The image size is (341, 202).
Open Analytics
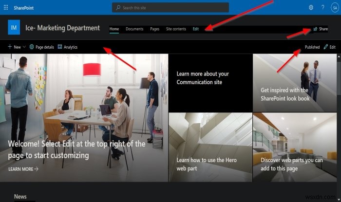[71, 47]
